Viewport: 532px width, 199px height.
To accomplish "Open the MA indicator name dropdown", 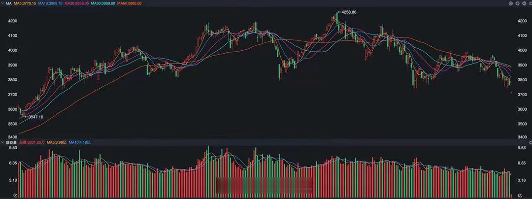I will pyautogui.click(x=9, y=3).
